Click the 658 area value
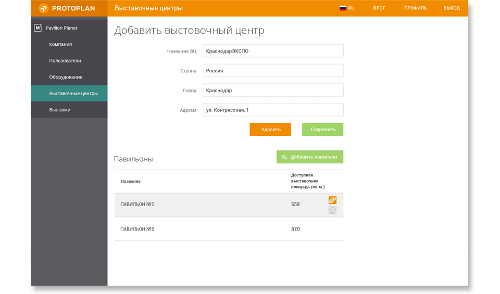 click(x=295, y=204)
